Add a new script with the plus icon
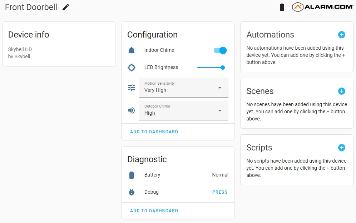The image size is (356, 223). pyautogui.click(x=341, y=148)
